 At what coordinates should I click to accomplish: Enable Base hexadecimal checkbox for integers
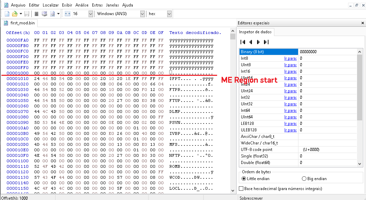[x=241, y=189]
